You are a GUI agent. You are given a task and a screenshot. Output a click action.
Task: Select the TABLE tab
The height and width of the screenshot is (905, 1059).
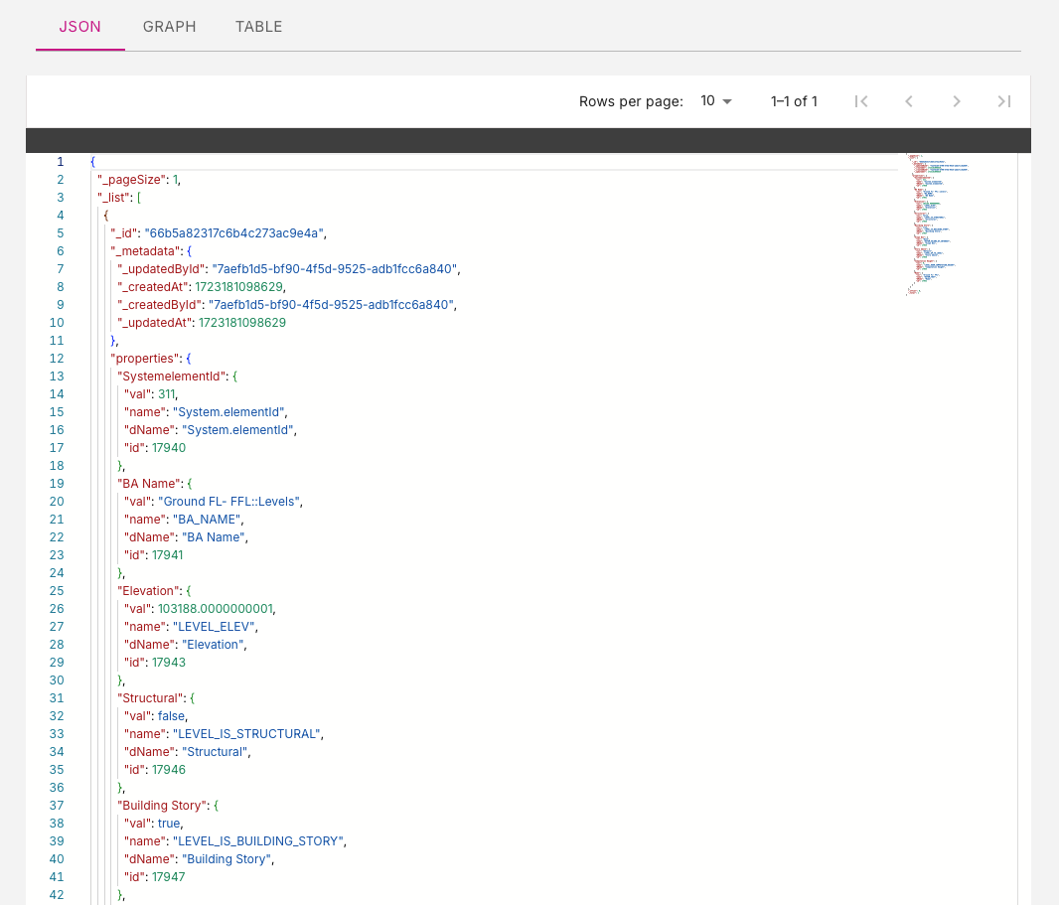258,27
